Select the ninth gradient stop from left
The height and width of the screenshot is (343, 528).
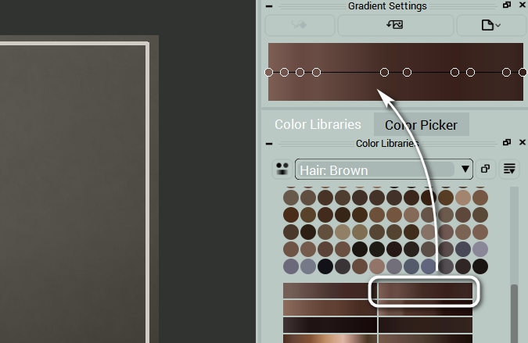click(506, 73)
